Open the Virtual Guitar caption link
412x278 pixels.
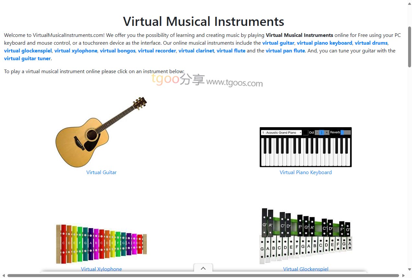(101, 172)
